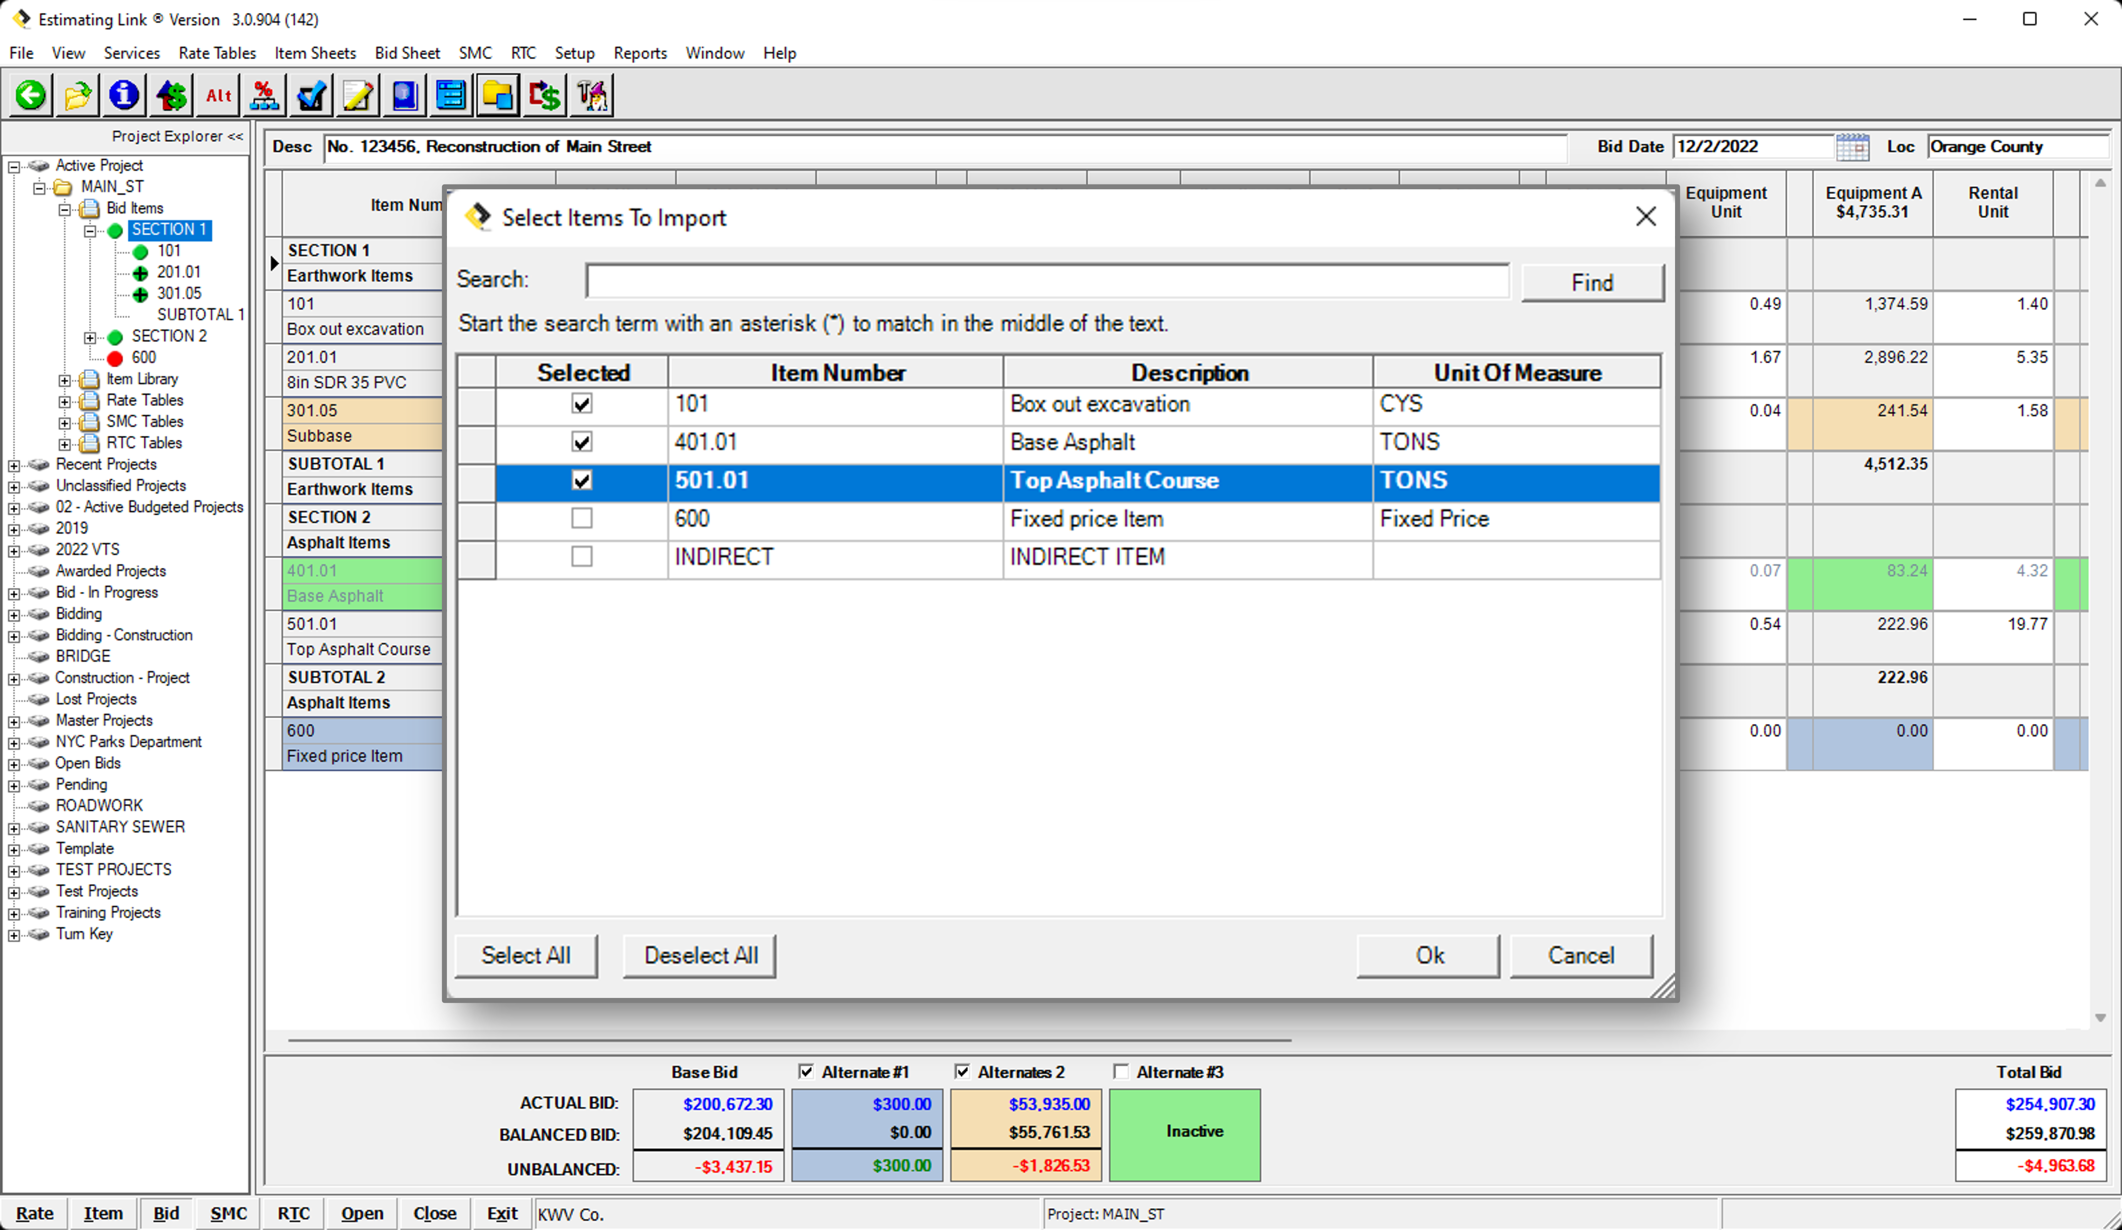This screenshot has width=2122, height=1230.
Task: Open a project using the folder toolbar icon
Action: point(77,94)
